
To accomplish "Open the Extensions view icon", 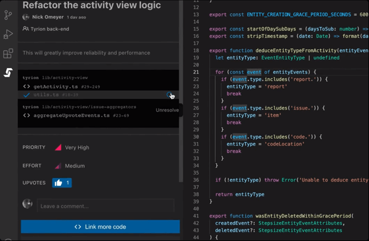I will click(x=8, y=53).
